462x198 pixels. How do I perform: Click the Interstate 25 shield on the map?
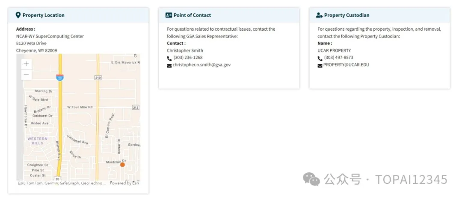click(60, 78)
